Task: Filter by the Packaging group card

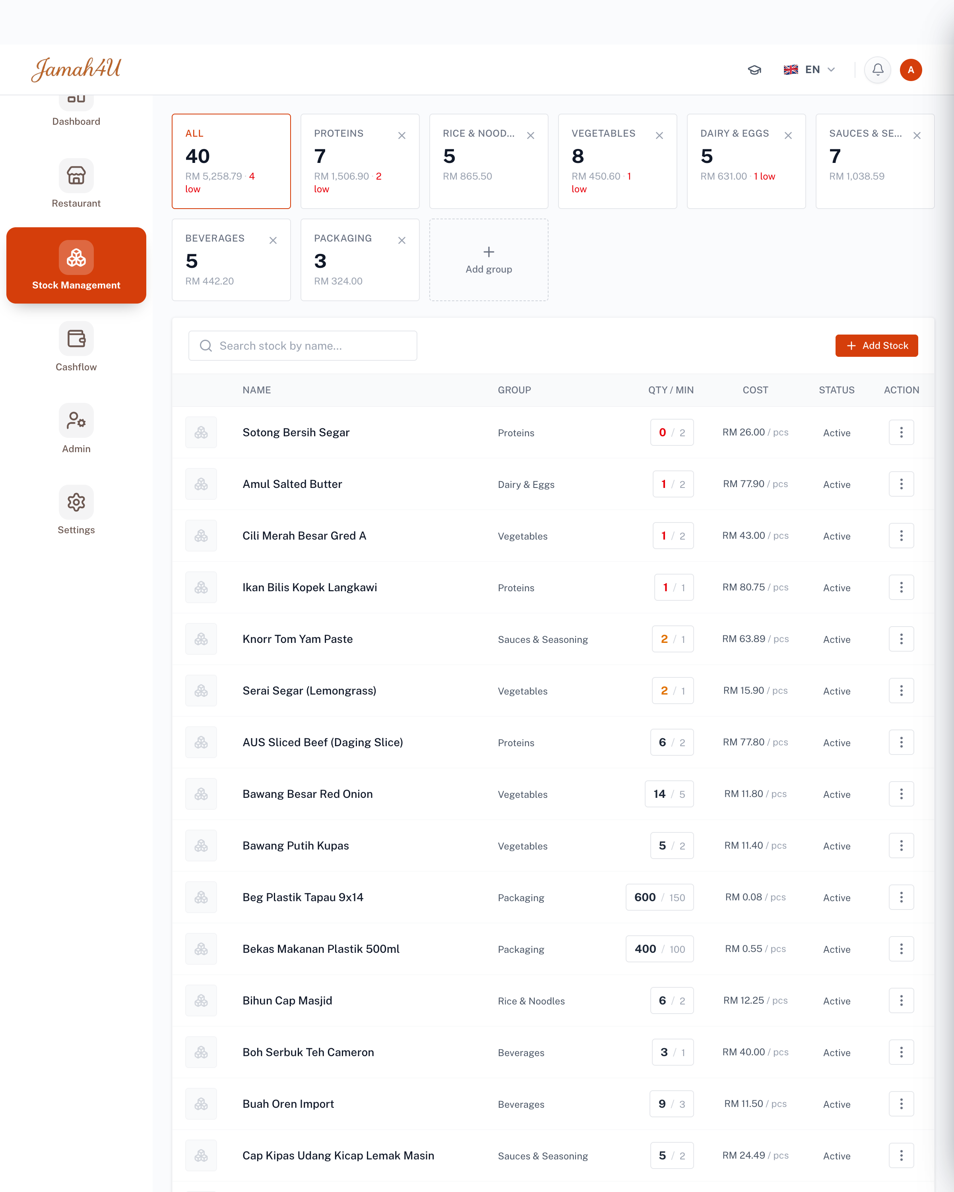Action: [360, 260]
